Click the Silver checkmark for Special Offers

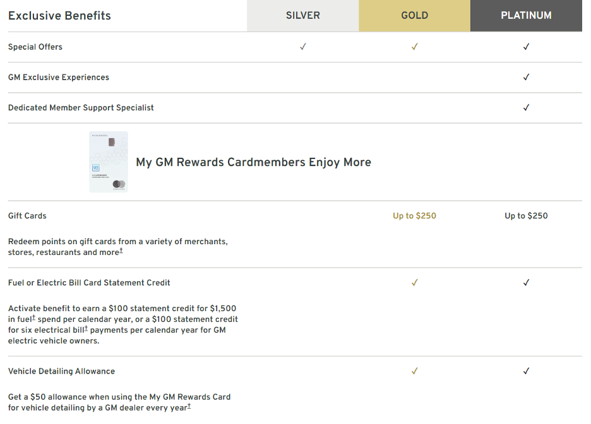tap(302, 47)
